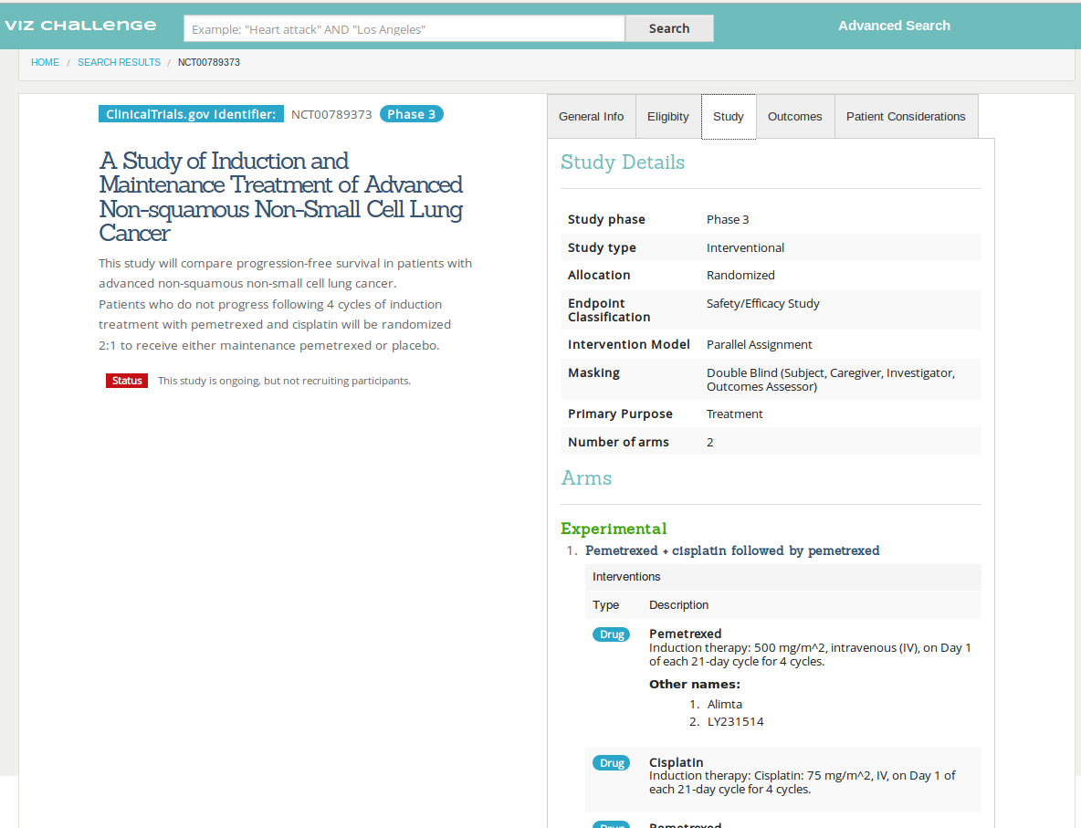
Task: Click the Cisplatin drug name
Action: coord(677,762)
